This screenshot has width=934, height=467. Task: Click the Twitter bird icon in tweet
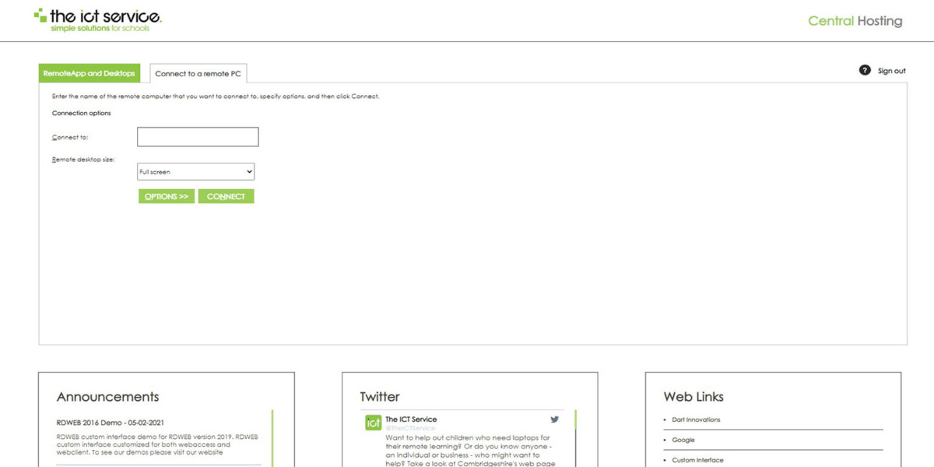point(555,420)
